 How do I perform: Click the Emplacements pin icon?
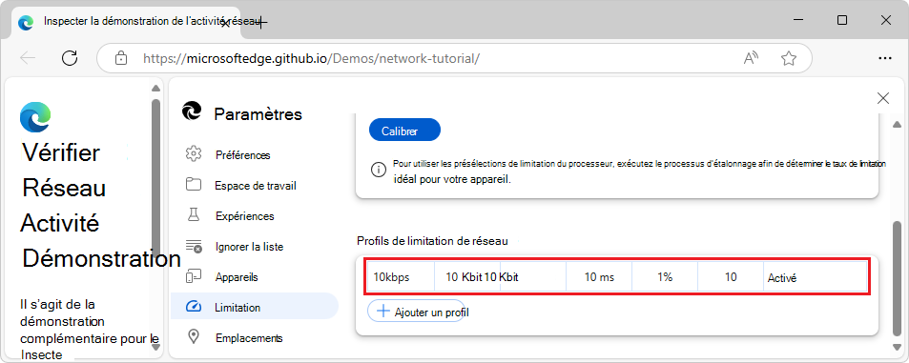pos(193,337)
